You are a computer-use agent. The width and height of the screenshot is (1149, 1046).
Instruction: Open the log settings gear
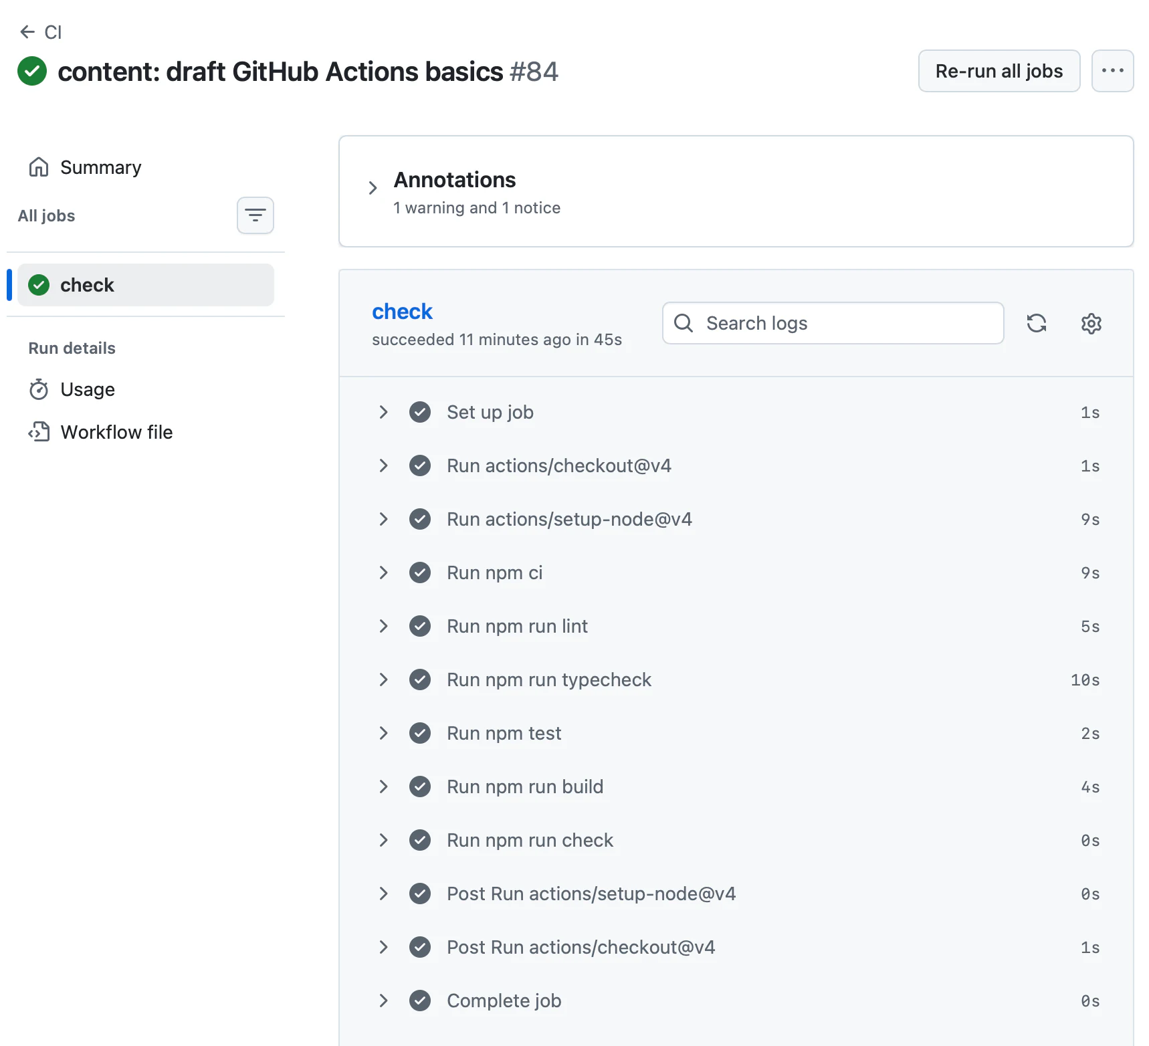click(1091, 323)
